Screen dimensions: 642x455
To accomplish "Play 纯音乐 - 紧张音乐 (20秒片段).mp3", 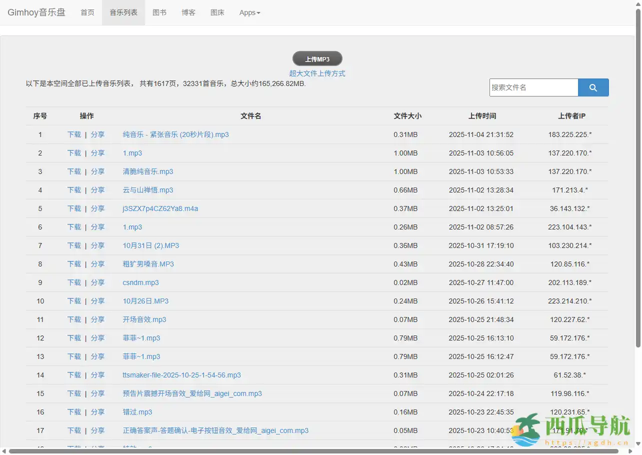I will [x=175, y=134].
